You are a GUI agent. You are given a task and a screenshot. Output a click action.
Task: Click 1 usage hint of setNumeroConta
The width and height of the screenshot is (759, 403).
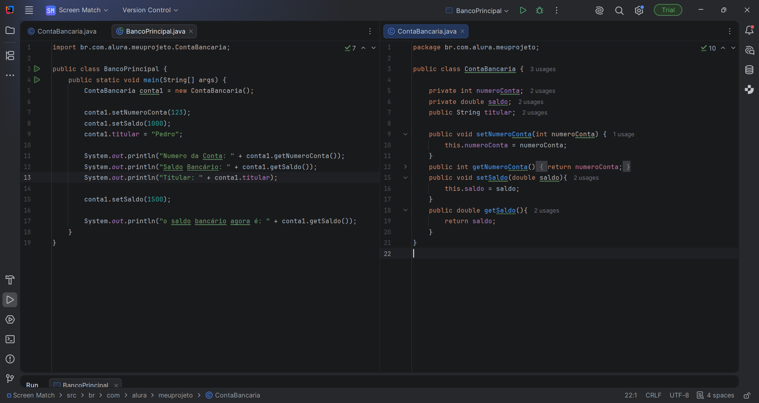[x=623, y=134]
